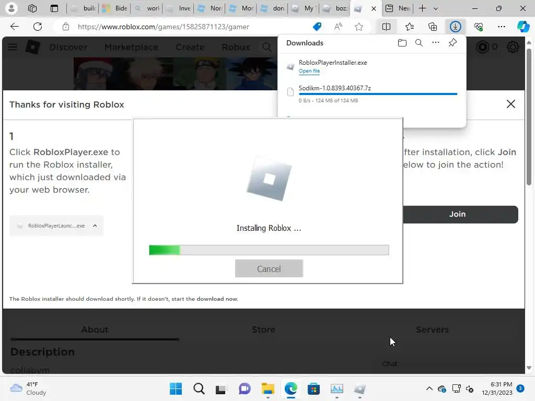
Task: Search downloads with the magnifier icon
Action: click(x=419, y=43)
